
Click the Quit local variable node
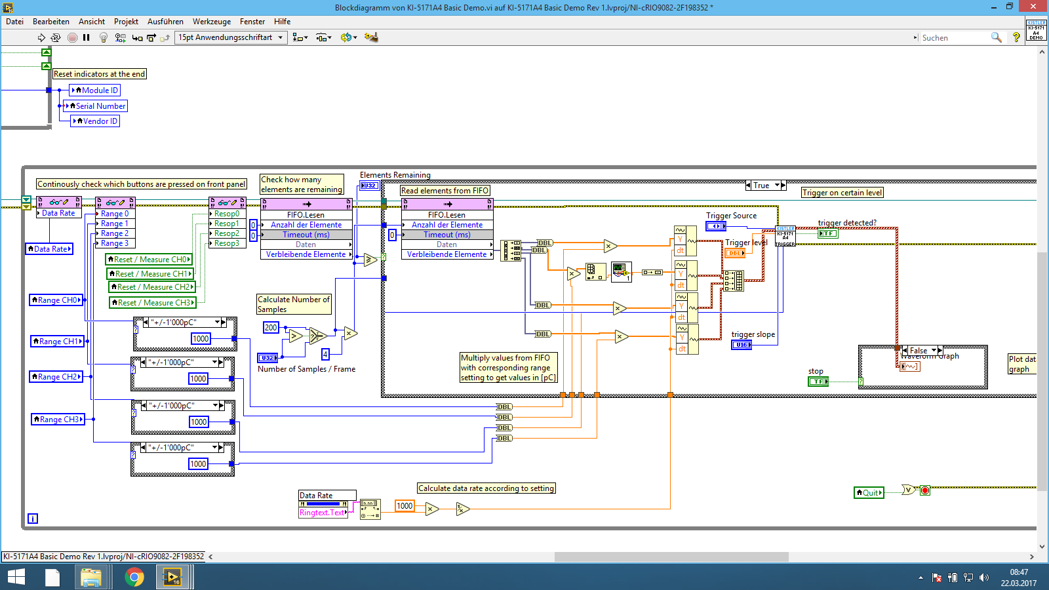click(x=869, y=493)
